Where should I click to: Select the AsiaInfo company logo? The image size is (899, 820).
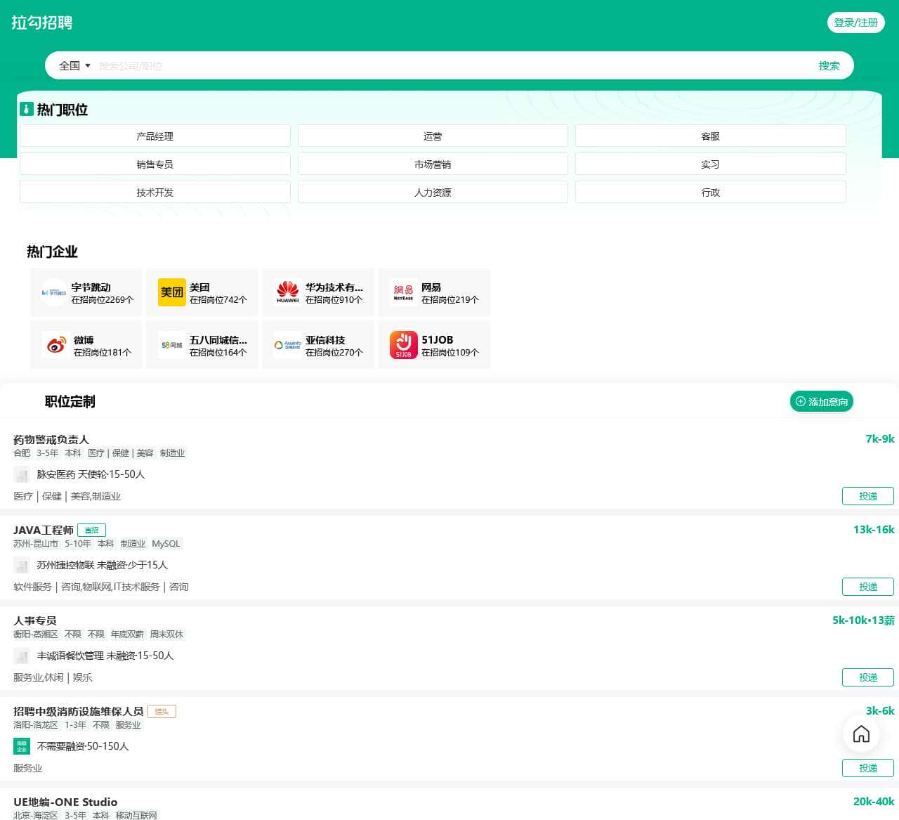click(287, 345)
